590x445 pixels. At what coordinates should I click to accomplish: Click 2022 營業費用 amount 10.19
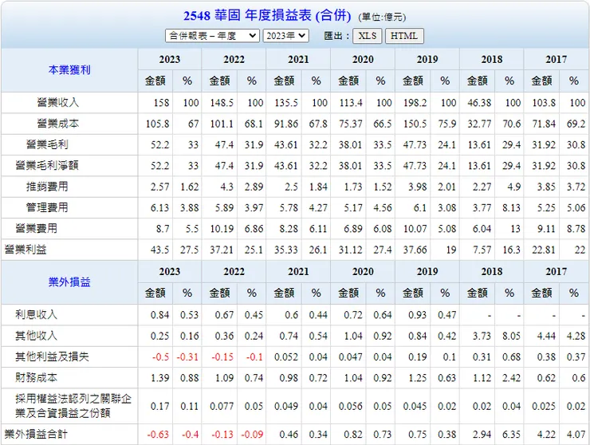point(222,229)
